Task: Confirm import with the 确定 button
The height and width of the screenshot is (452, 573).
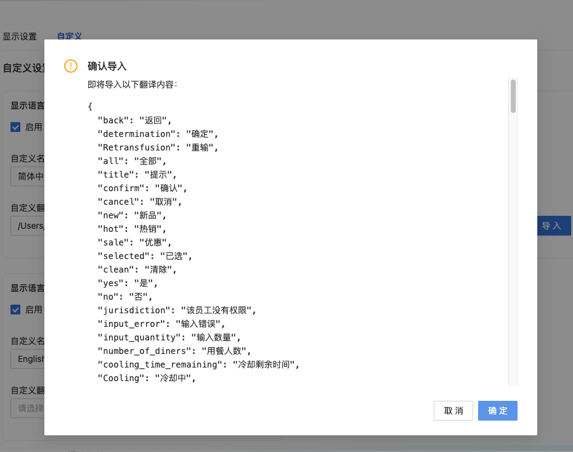Action: click(x=497, y=411)
